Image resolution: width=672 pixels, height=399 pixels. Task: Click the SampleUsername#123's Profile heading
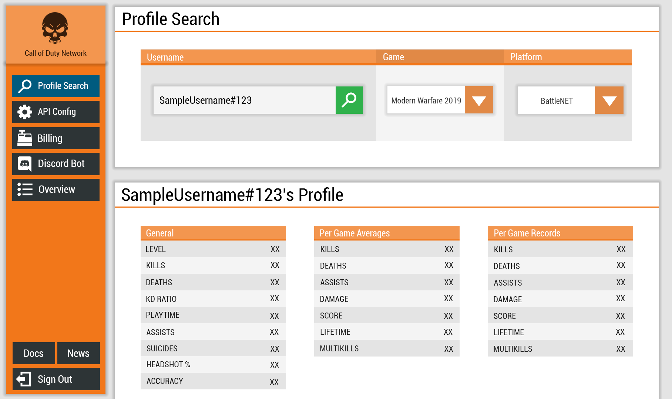pos(232,195)
